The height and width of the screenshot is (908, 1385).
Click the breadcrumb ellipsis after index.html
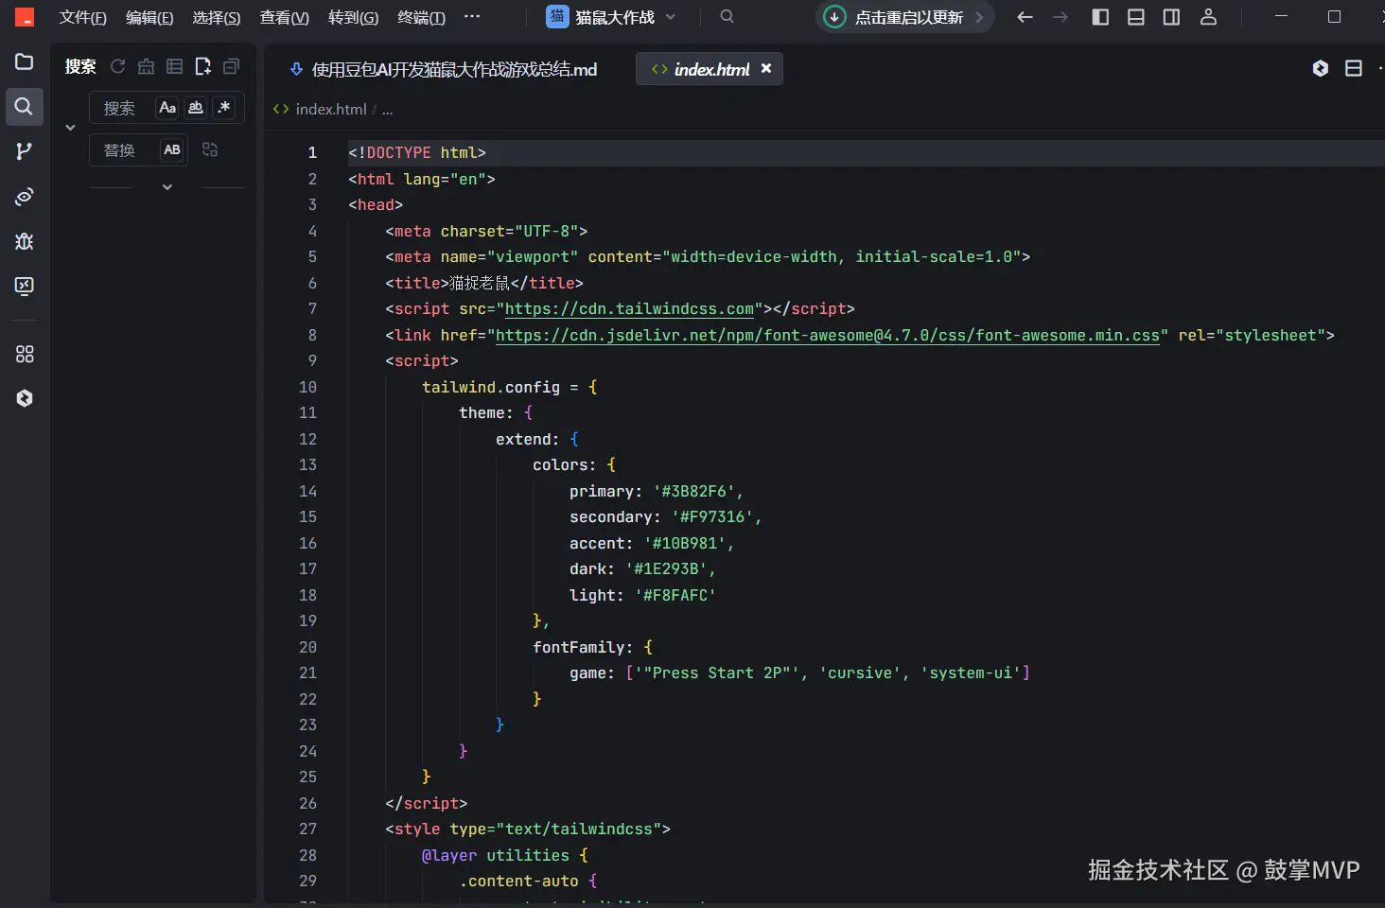pyautogui.click(x=387, y=110)
